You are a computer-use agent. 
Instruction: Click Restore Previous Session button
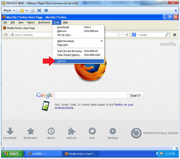[x=154, y=133]
